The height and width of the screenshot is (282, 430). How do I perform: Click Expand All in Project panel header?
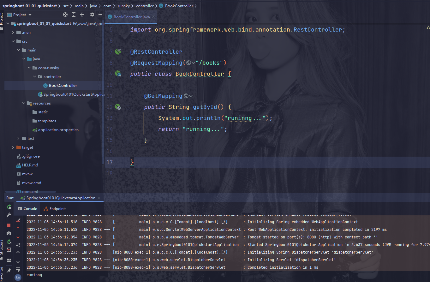[x=74, y=15]
